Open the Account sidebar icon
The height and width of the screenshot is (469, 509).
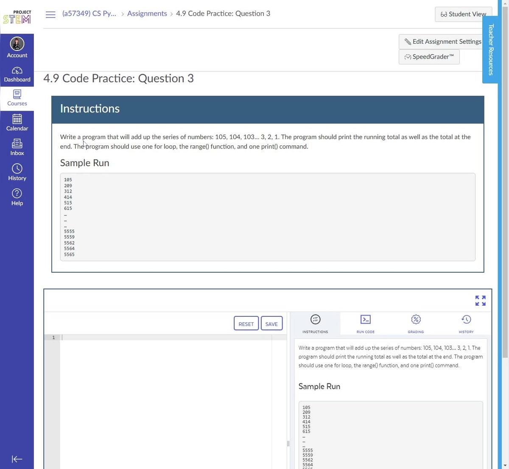click(x=17, y=47)
